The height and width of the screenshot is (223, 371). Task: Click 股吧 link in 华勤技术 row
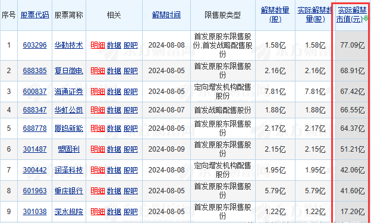tap(131, 45)
